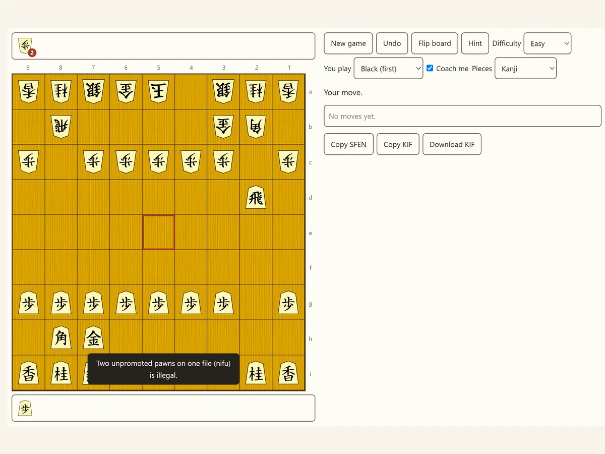Select White's gold on 6a
The width and height of the screenshot is (605, 454).
pyautogui.click(x=126, y=91)
